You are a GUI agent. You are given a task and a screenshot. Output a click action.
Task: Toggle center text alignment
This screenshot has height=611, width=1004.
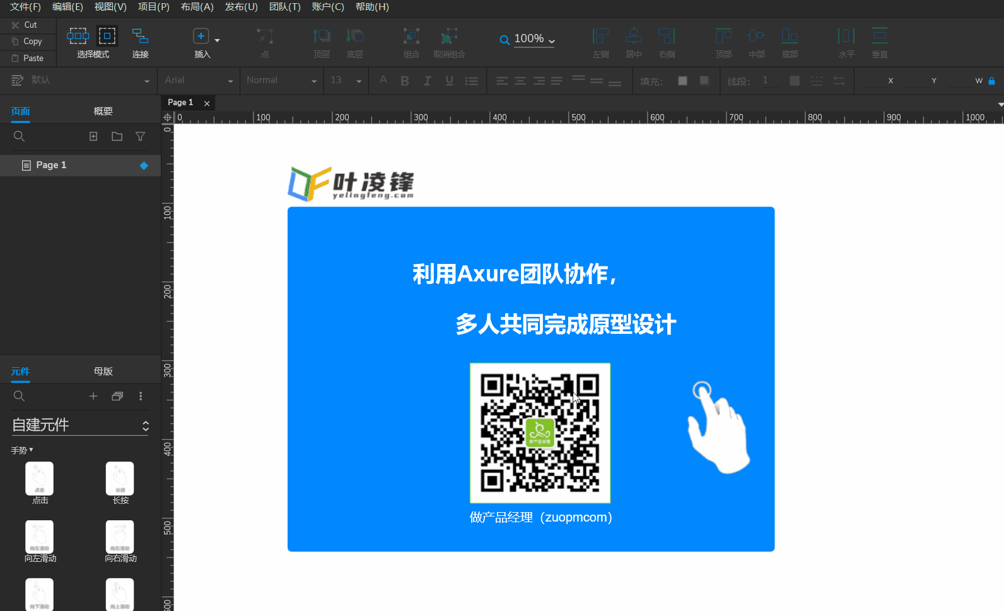(520, 81)
